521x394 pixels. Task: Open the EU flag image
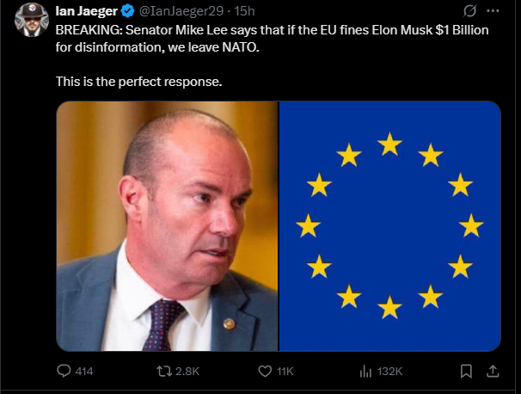tap(390, 225)
